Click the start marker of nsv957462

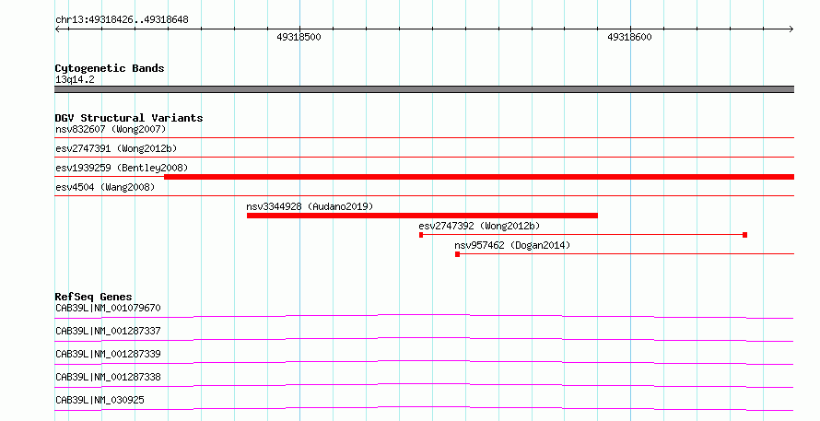coord(458,254)
